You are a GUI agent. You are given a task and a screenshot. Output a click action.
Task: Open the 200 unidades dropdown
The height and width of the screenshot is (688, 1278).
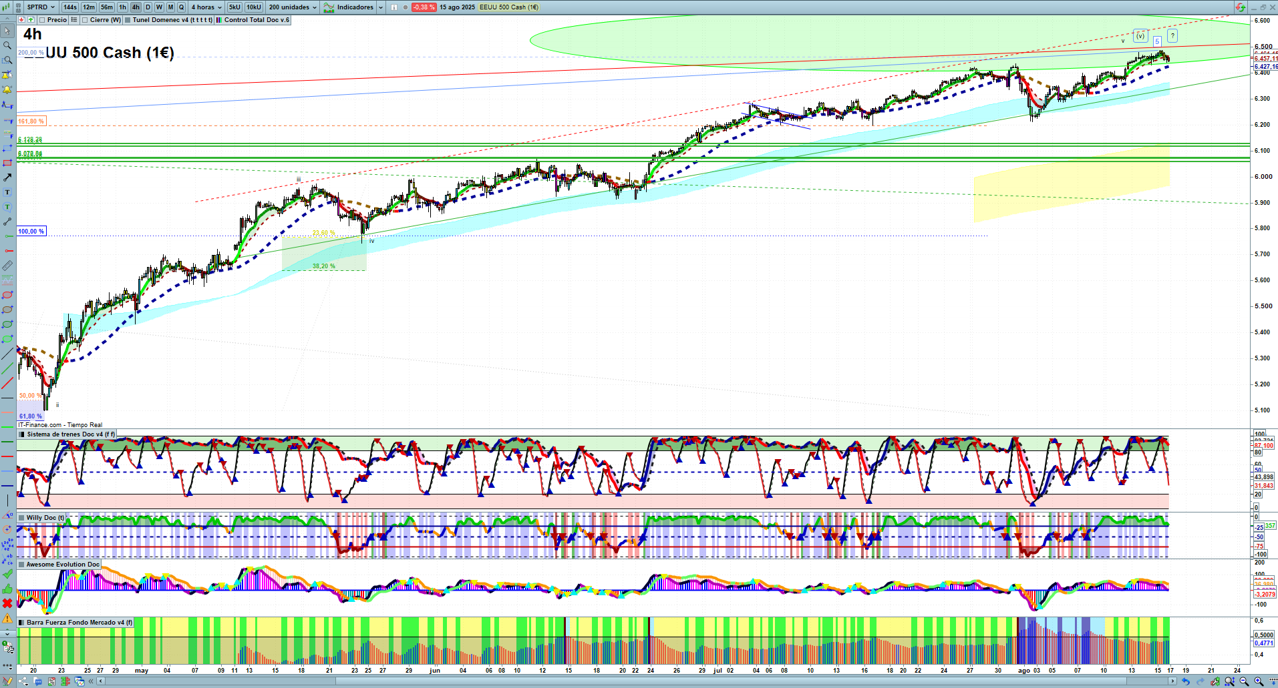293,7
